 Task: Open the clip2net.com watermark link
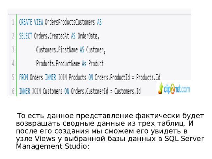[178, 89]
